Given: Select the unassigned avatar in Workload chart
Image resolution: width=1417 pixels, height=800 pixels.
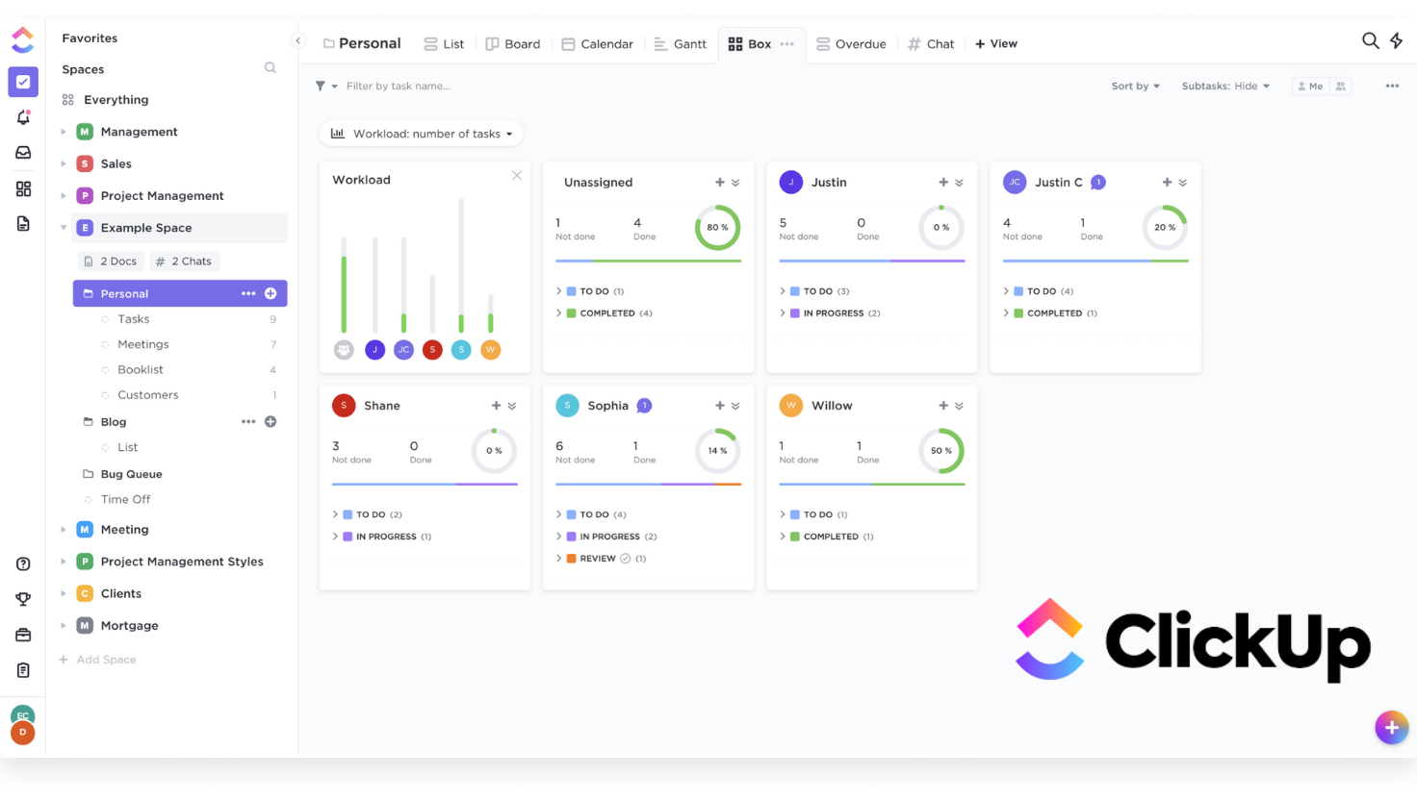Looking at the screenshot, I should tap(344, 350).
